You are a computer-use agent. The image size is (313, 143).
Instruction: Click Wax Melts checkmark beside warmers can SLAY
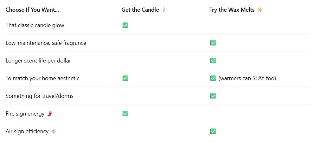pyautogui.click(x=213, y=78)
